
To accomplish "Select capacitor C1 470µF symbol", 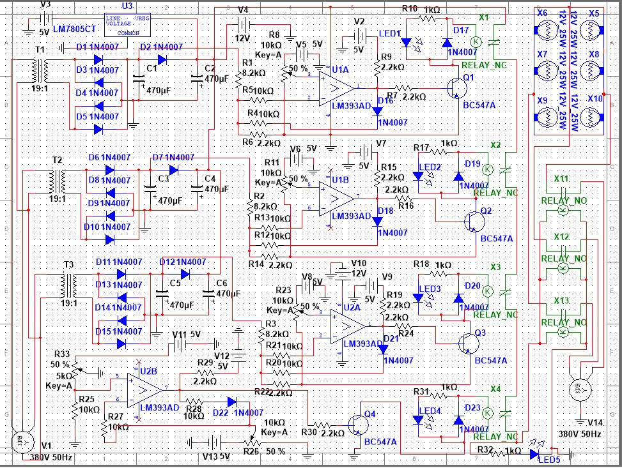I will pos(137,79).
